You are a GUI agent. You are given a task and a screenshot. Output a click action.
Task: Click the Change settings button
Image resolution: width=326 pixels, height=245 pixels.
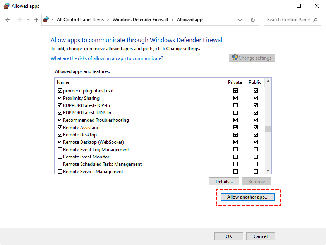pos(252,58)
